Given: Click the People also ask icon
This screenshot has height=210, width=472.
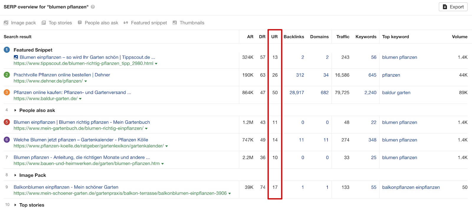Looking at the screenshot, I should click(x=80, y=23).
